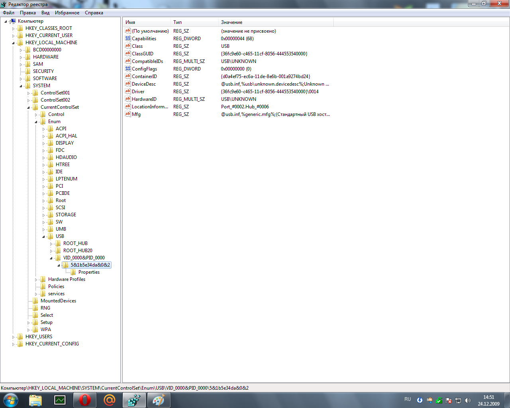
Task: Open the Правка menu
Action: (x=28, y=13)
